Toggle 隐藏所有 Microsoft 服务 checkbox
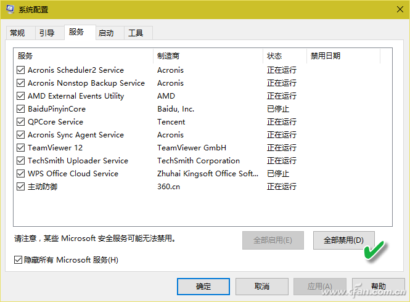Viewport: 410px width, 302px height. 18,260
